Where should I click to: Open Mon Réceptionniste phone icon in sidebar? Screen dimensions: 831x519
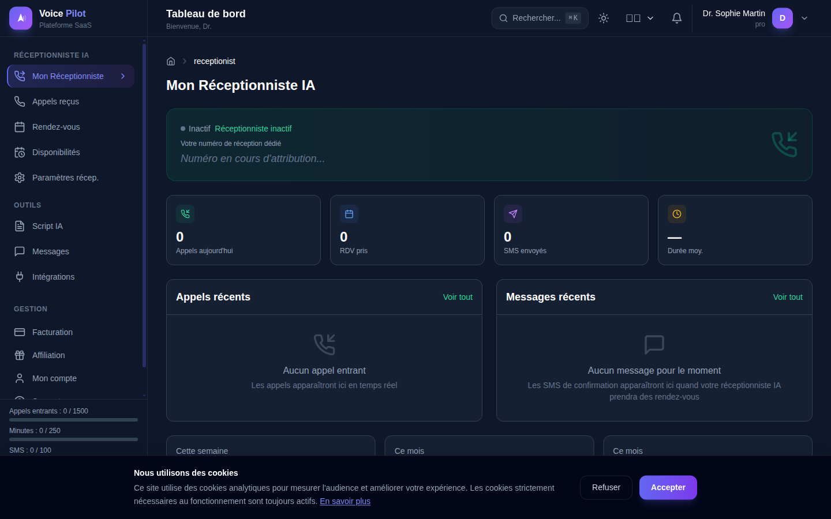click(20, 76)
